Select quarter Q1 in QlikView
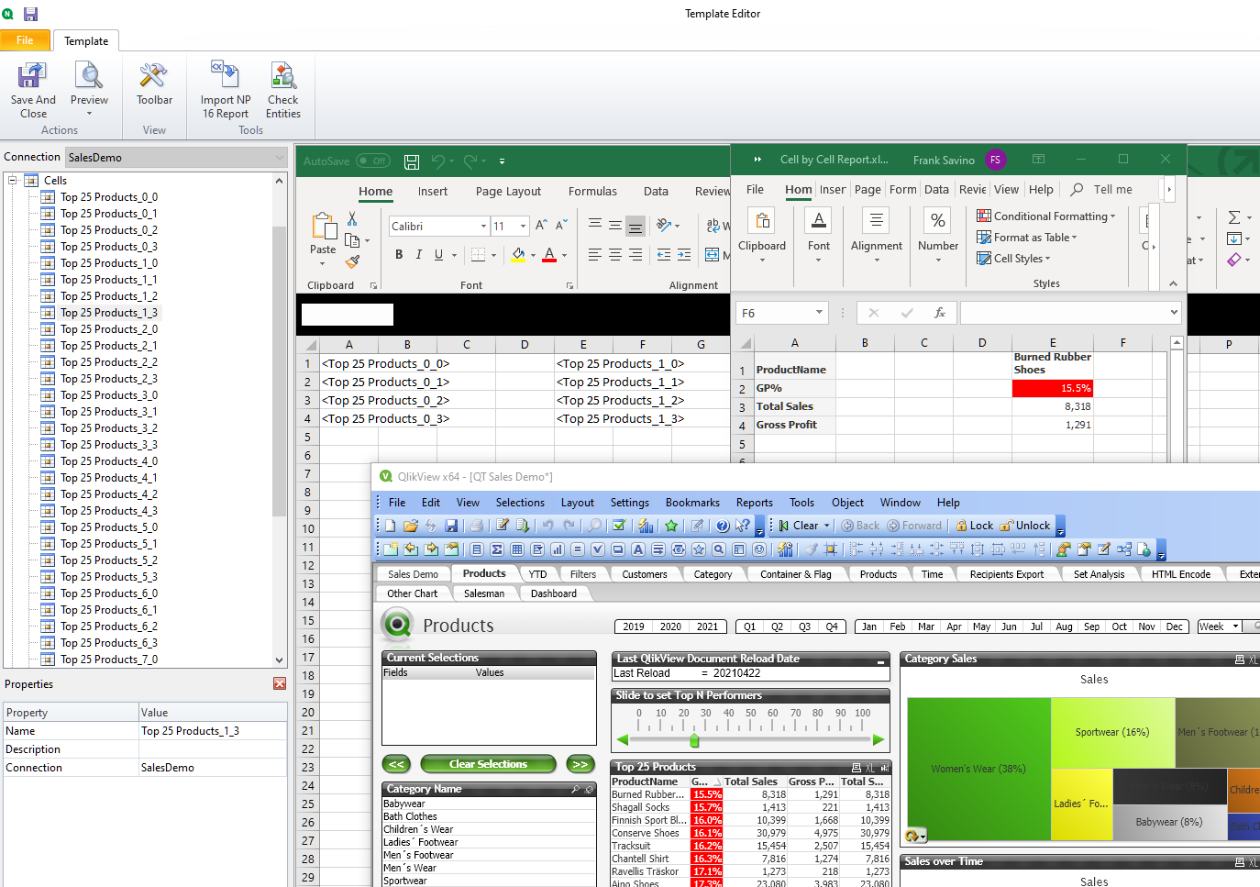1260x887 pixels. click(x=749, y=626)
